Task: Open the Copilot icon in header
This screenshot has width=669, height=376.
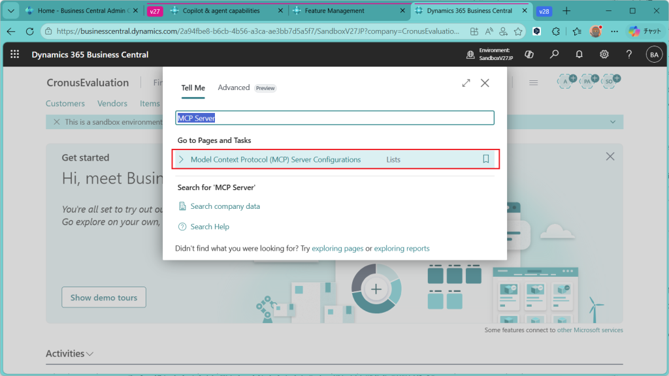Action: click(530, 55)
